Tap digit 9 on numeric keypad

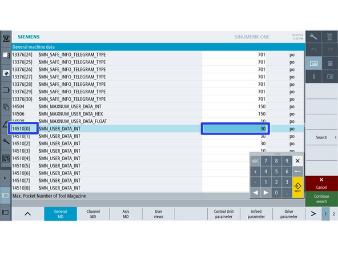287,161
